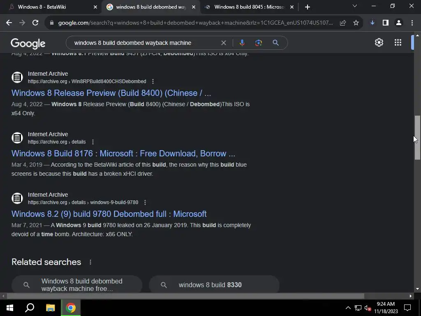Open network status tray icon
The image size is (421, 316).
click(358, 308)
